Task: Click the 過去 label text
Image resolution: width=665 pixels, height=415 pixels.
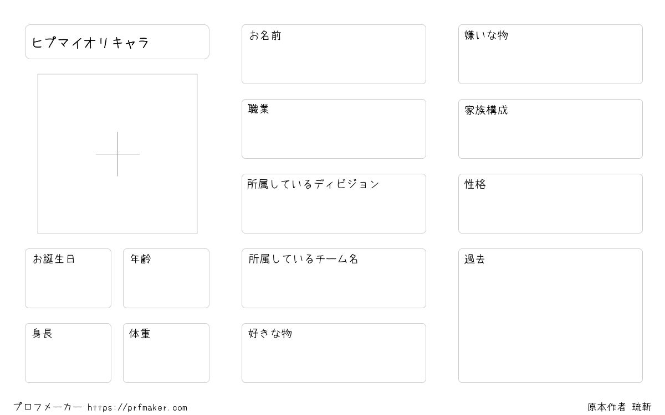Action: (x=475, y=259)
